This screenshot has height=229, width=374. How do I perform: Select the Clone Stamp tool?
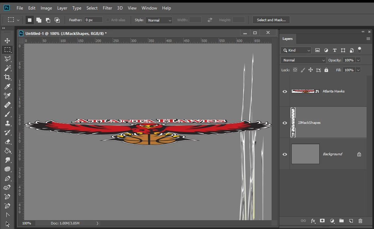[7, 123]
